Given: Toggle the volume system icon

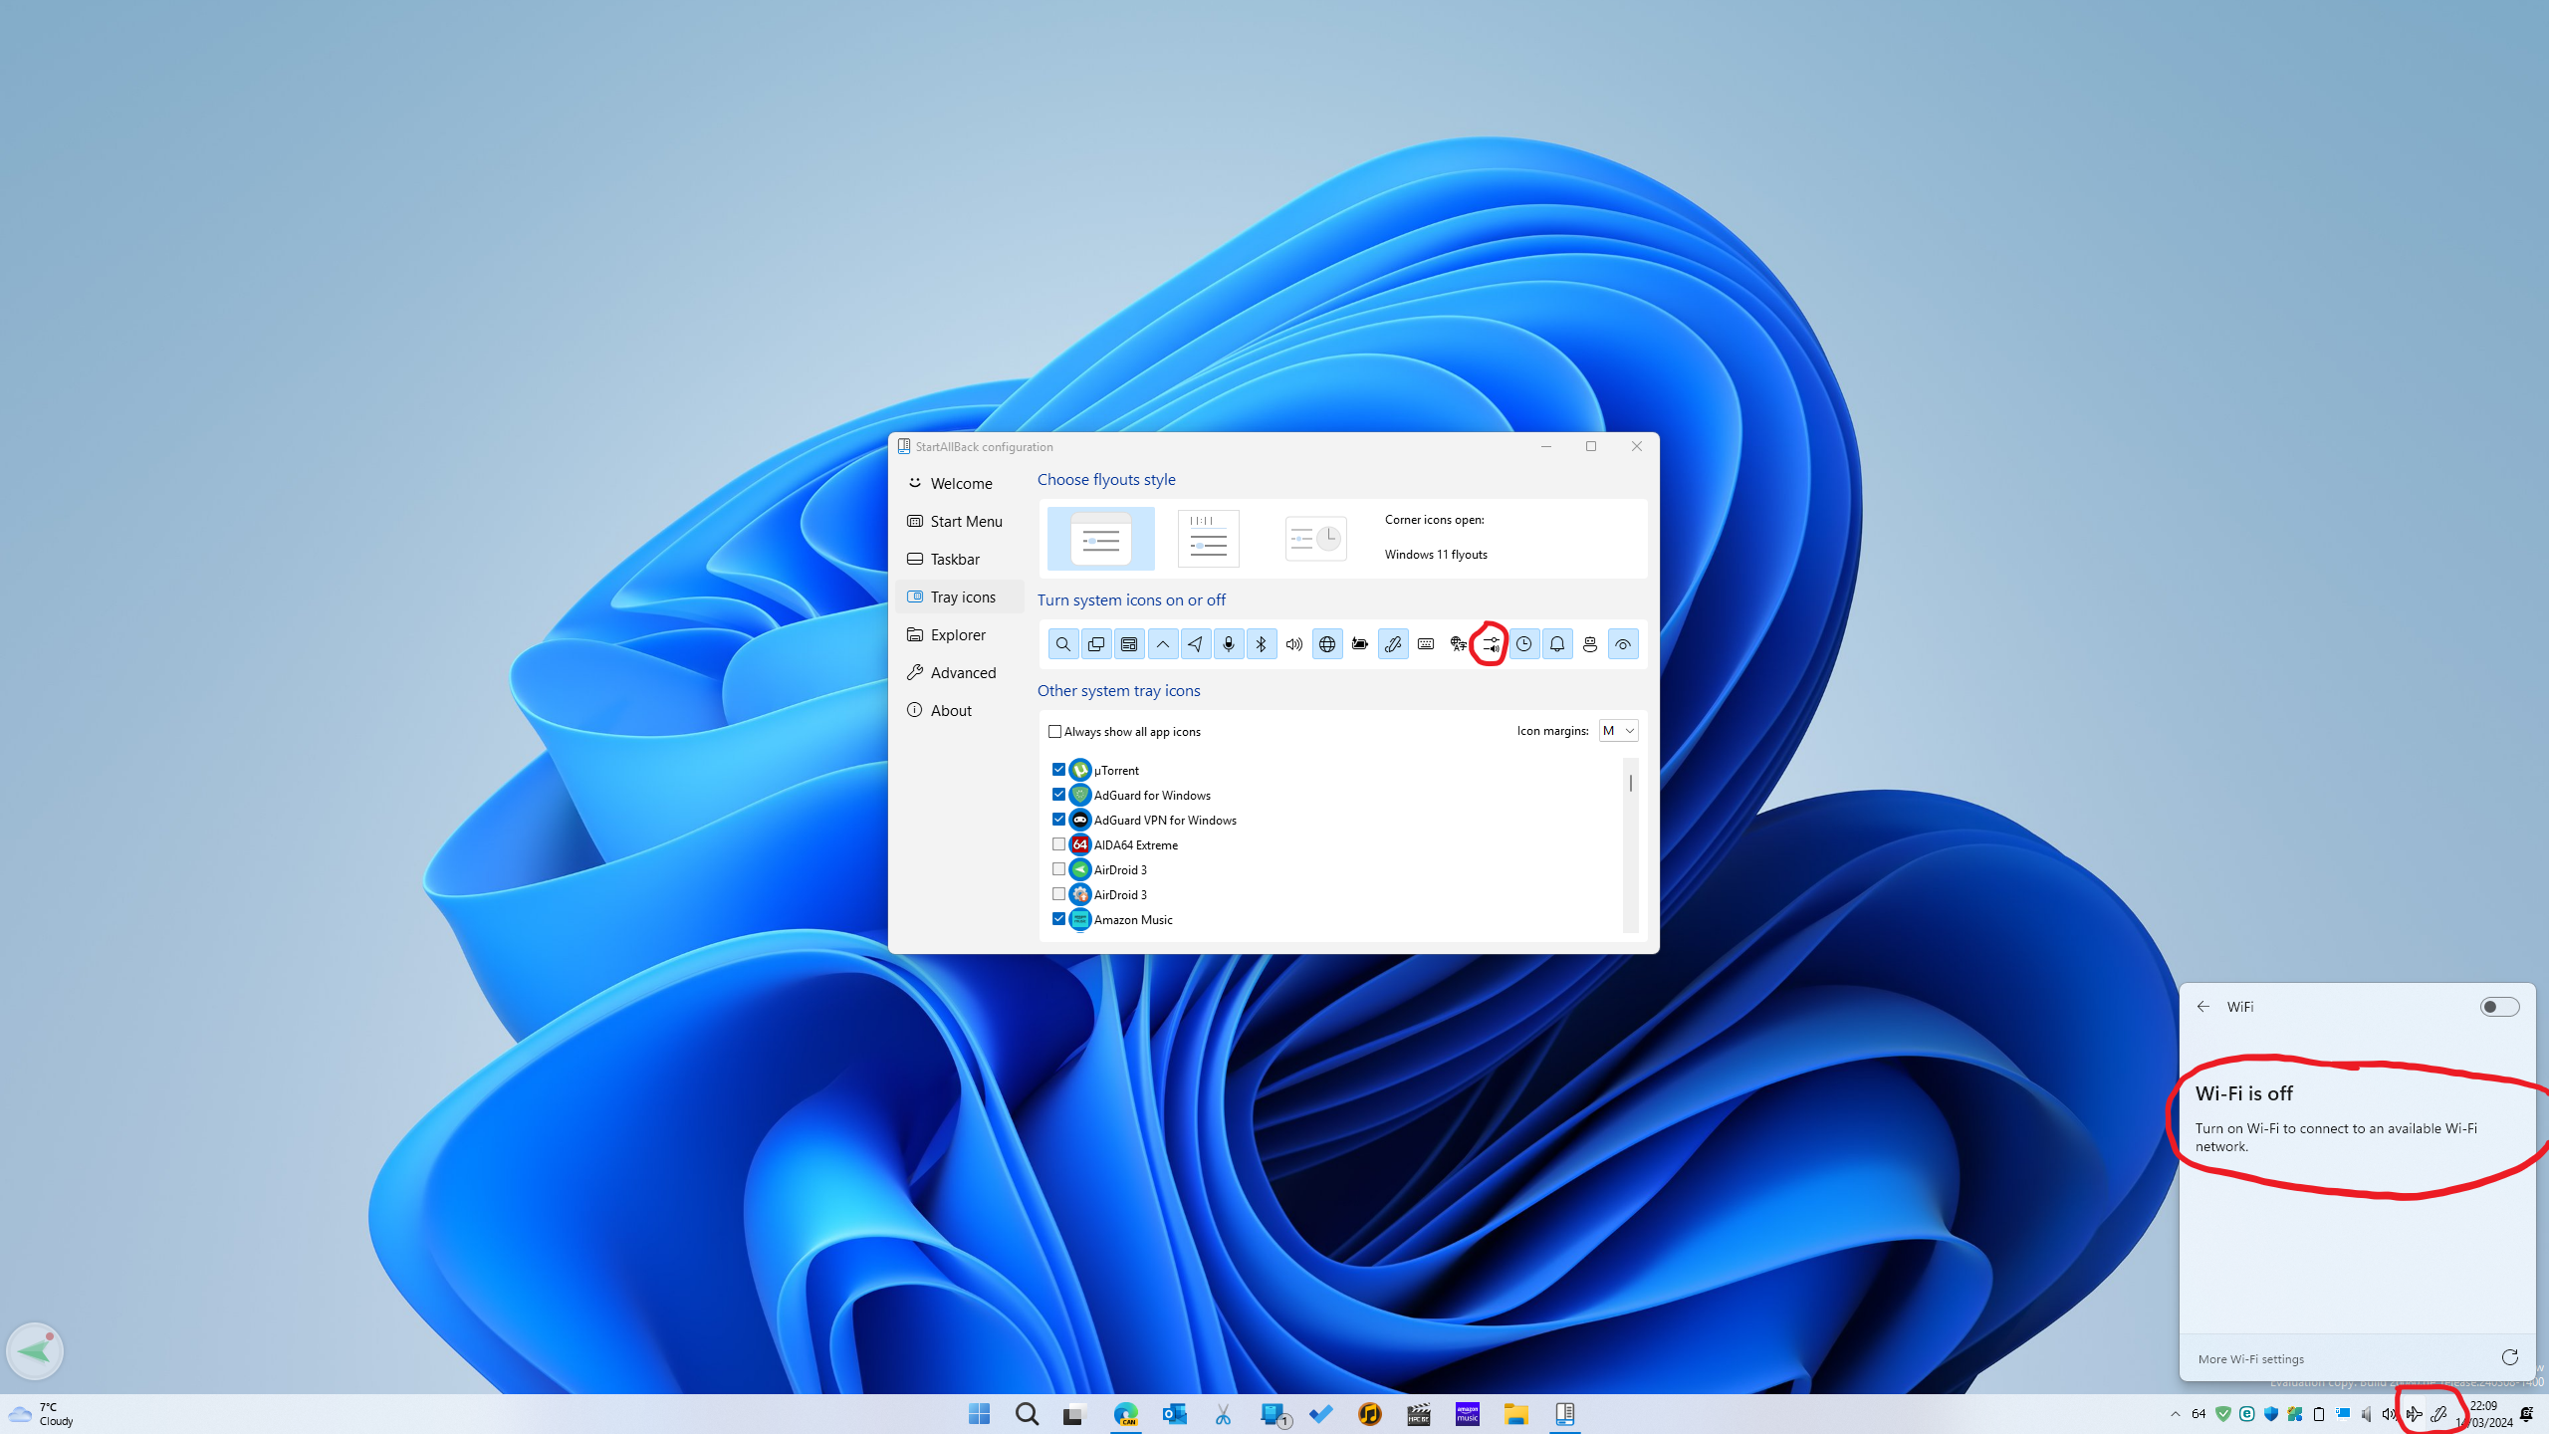Looking at the screenshot, I should point(1293,644).
